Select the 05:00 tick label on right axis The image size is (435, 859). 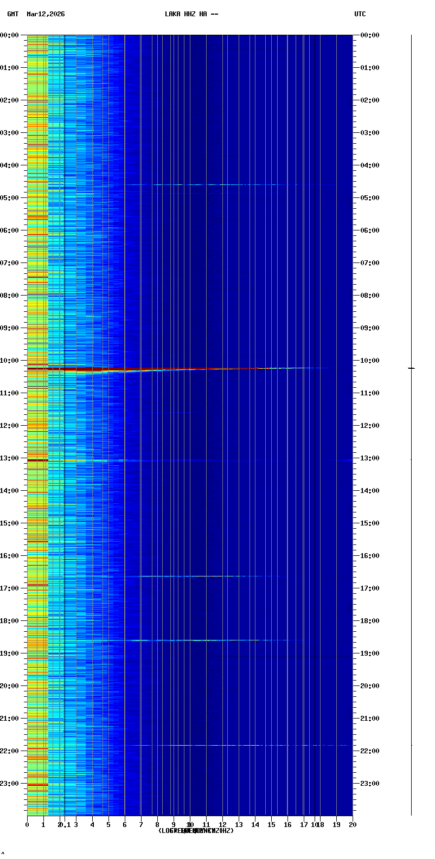[x=370, y=198]
